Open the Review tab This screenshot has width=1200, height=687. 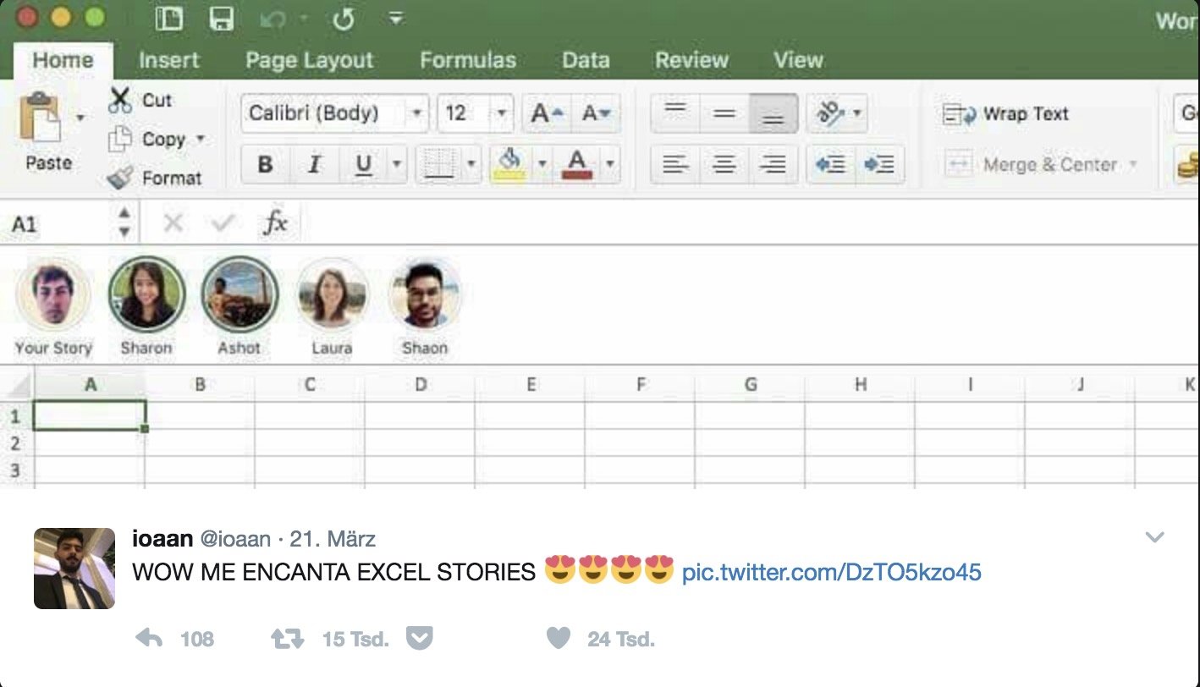pos(691,61)
